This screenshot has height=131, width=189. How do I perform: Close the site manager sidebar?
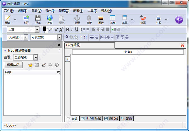click(59, 45)
